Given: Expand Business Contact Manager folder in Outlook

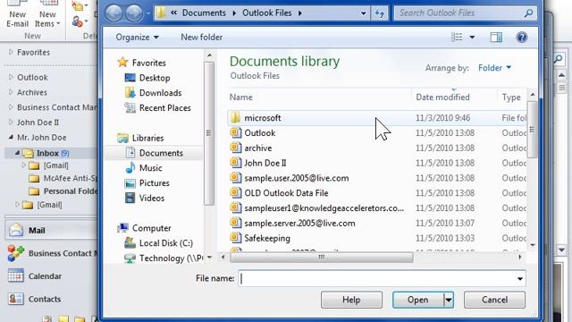Looking at the screenshot, I should (11, 107).
